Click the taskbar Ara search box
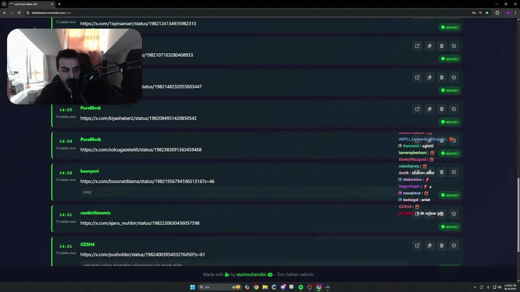This screenshot has height=292, width=520. (220, 287)
